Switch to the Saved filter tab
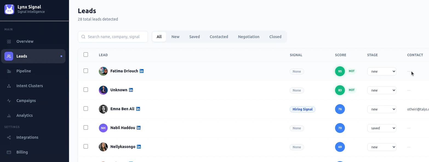Screen dimensions: 429x162 [195, 37]
